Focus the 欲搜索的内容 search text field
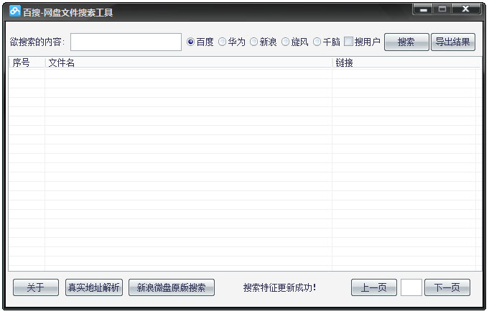This screenshot has width=489, height=314. pos(126,42)
